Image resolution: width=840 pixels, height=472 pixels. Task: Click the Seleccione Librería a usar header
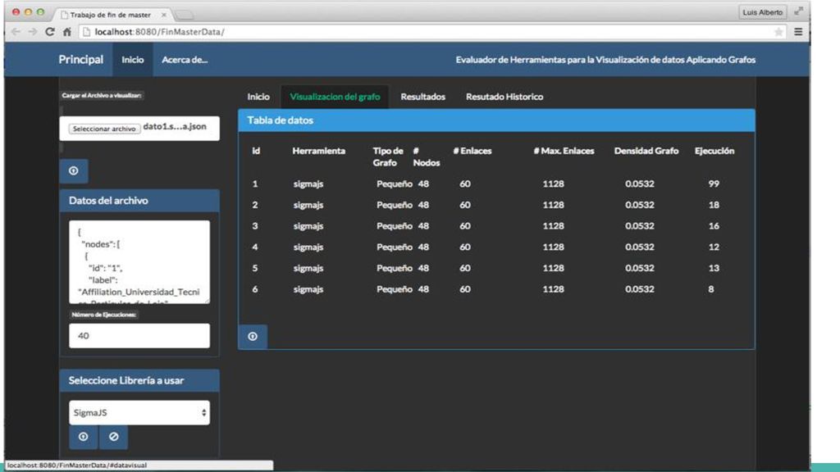(x=139, y=380)
